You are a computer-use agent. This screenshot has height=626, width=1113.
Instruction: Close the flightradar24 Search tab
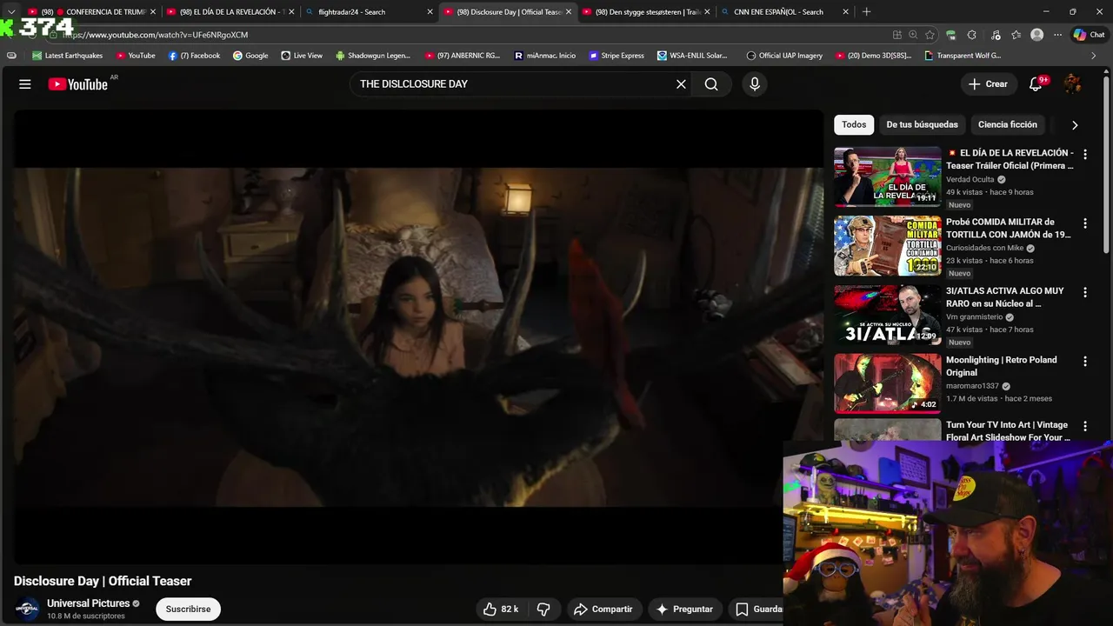[x=430, y=12]
